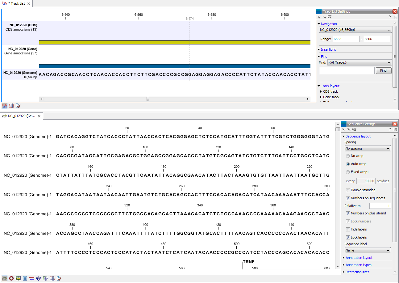Viewport: 399px width, 283px height.
Task: Open the Track List Settings help
Action: 390,17
